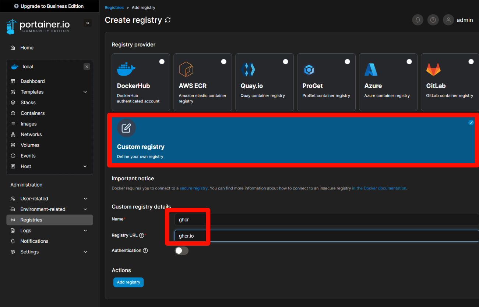
Task: Collapse the sidebar with the double-chevron icon
Action: pos(88,23)
